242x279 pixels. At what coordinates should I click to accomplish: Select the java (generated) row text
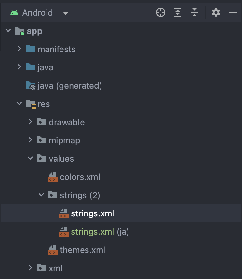point(70,86)
